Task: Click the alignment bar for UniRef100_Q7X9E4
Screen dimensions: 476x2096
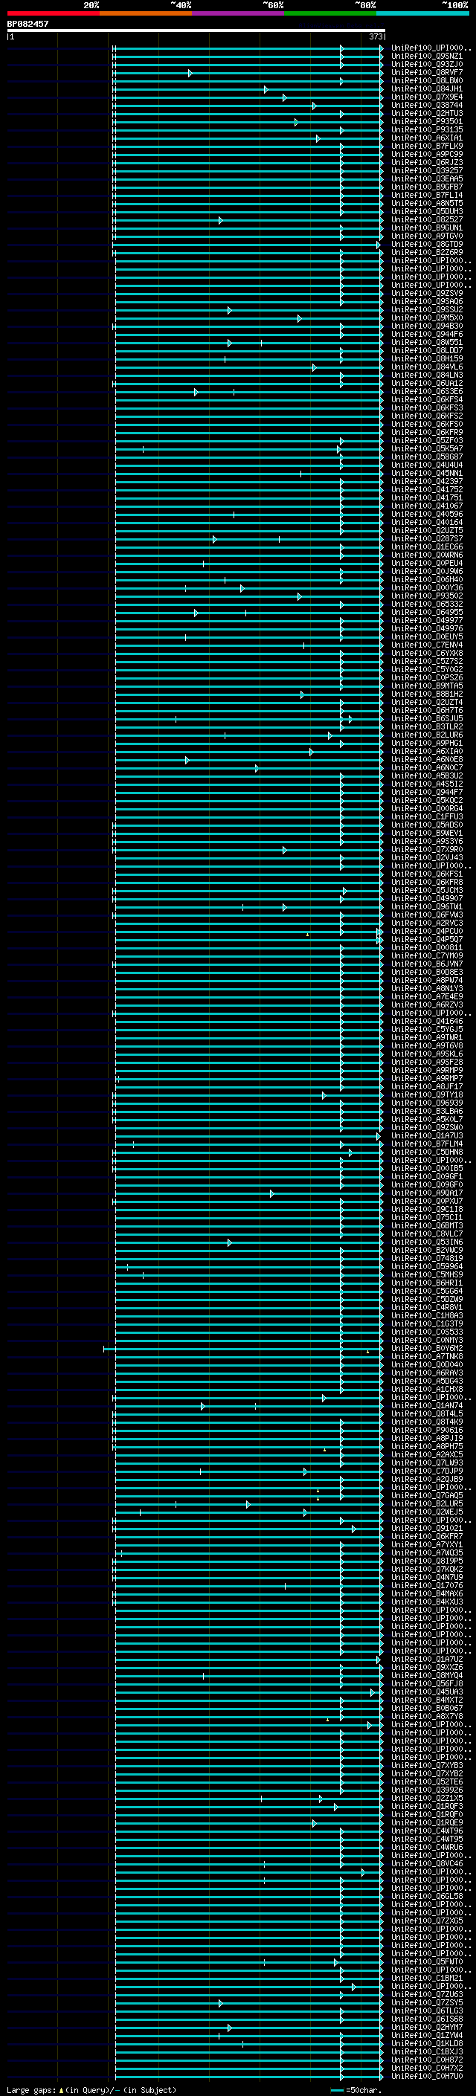Action: 248,97
